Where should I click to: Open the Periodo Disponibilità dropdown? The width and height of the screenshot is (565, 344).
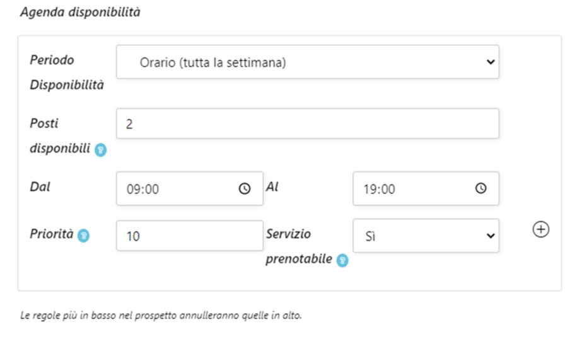coord(307,62)
